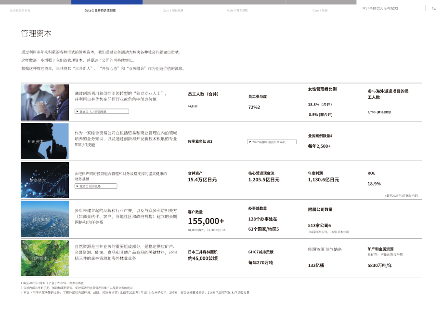Go to the 综合报告的发布 tab
The image size is (443, 314).
(x=20, y=11)
